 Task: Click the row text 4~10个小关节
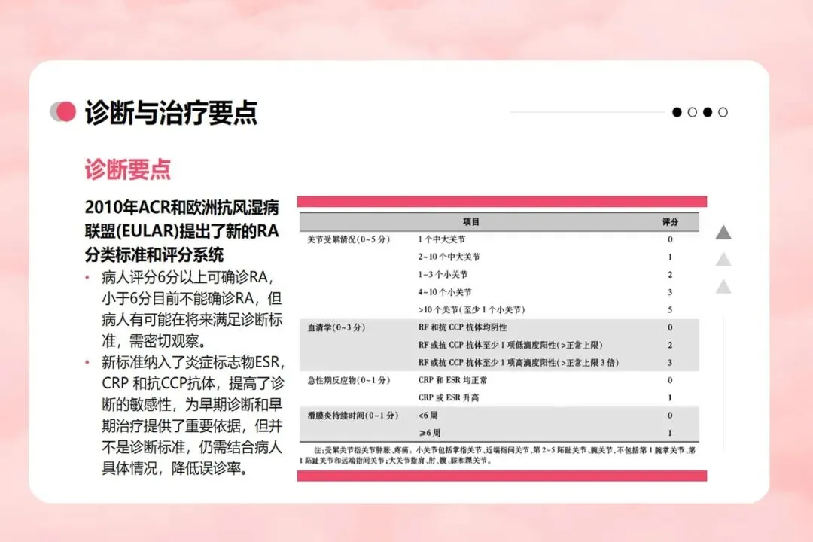coord(445,292)
